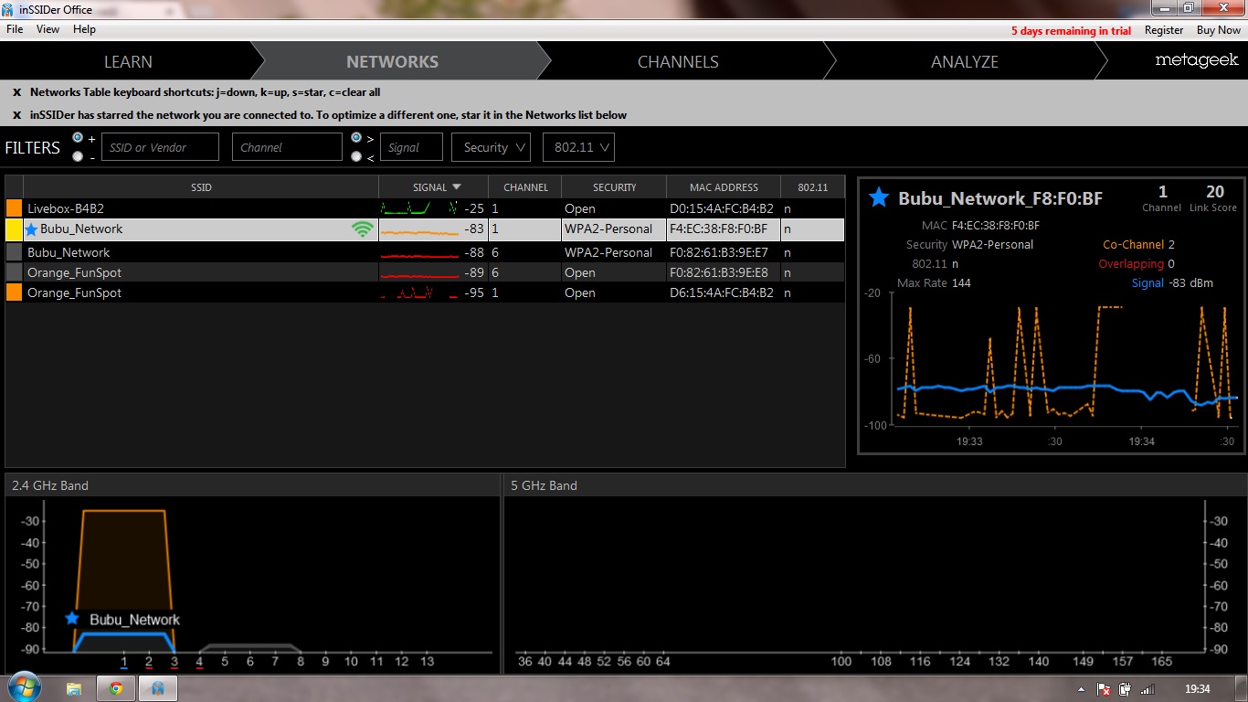Click the SSID or Vendor filter field
This screenshot has width=1248, height=702.
pyautogui.click(x=160, y=147)
